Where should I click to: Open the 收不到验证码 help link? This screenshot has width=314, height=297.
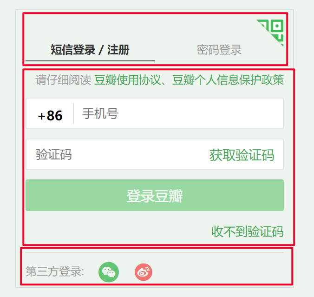pos(248,231)
